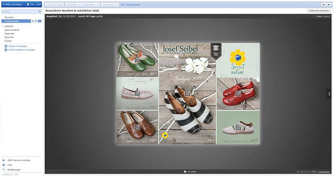Image resolution: width=334 pixels, height=177 pixels.
Task: Click E-Mail-Postfach hinzufügen link
Action: tap(22, 50)
